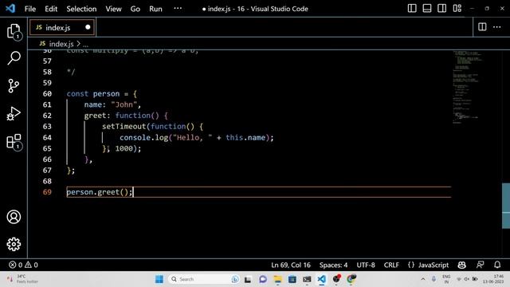Open the View menu

[x=113, y=9]
